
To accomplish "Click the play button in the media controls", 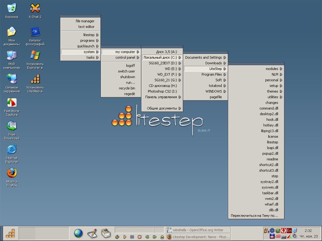I will coord(125,237).
